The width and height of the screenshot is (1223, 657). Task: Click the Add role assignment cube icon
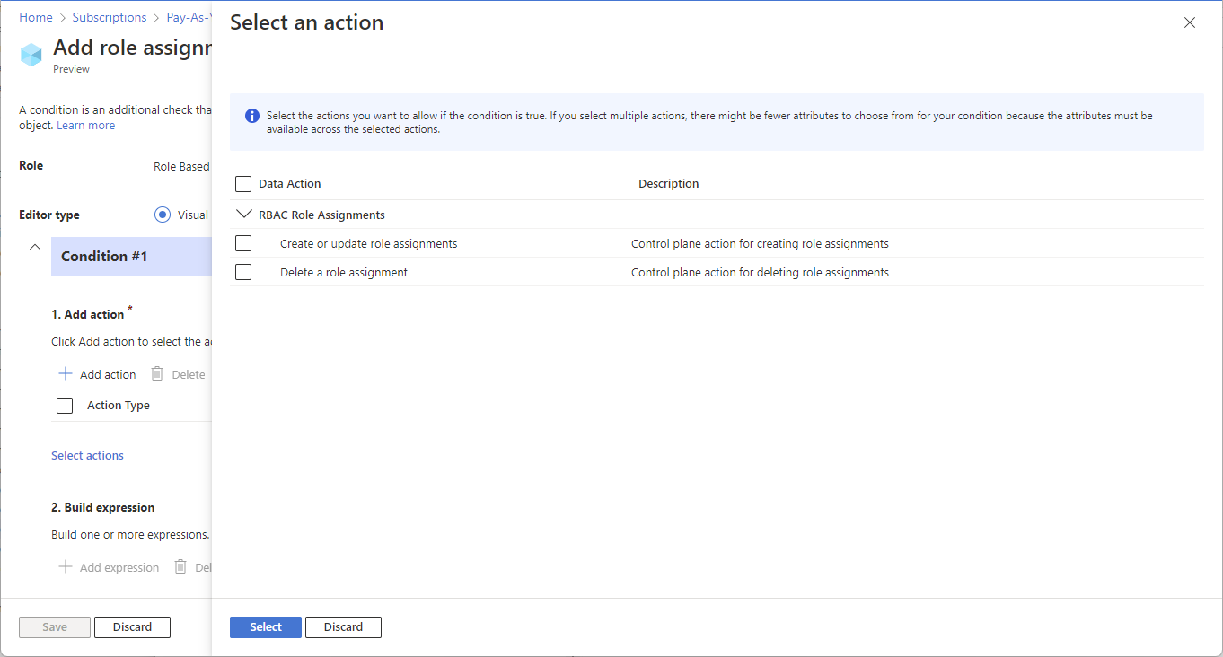tap(31, 55)
